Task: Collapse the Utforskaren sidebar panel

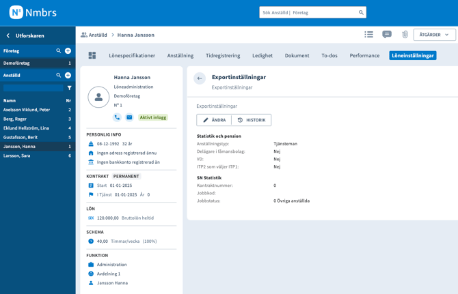Action: coord(8,35)
